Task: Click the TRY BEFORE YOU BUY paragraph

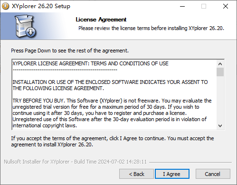Action: 112,113
